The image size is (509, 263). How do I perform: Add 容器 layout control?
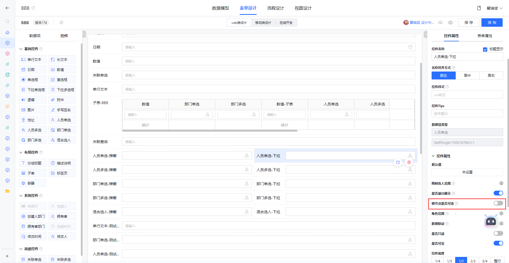click(33, 183)
